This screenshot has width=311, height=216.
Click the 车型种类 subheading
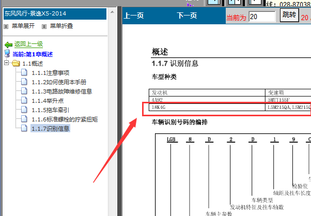pyautogui.click(x=164, y=77)
